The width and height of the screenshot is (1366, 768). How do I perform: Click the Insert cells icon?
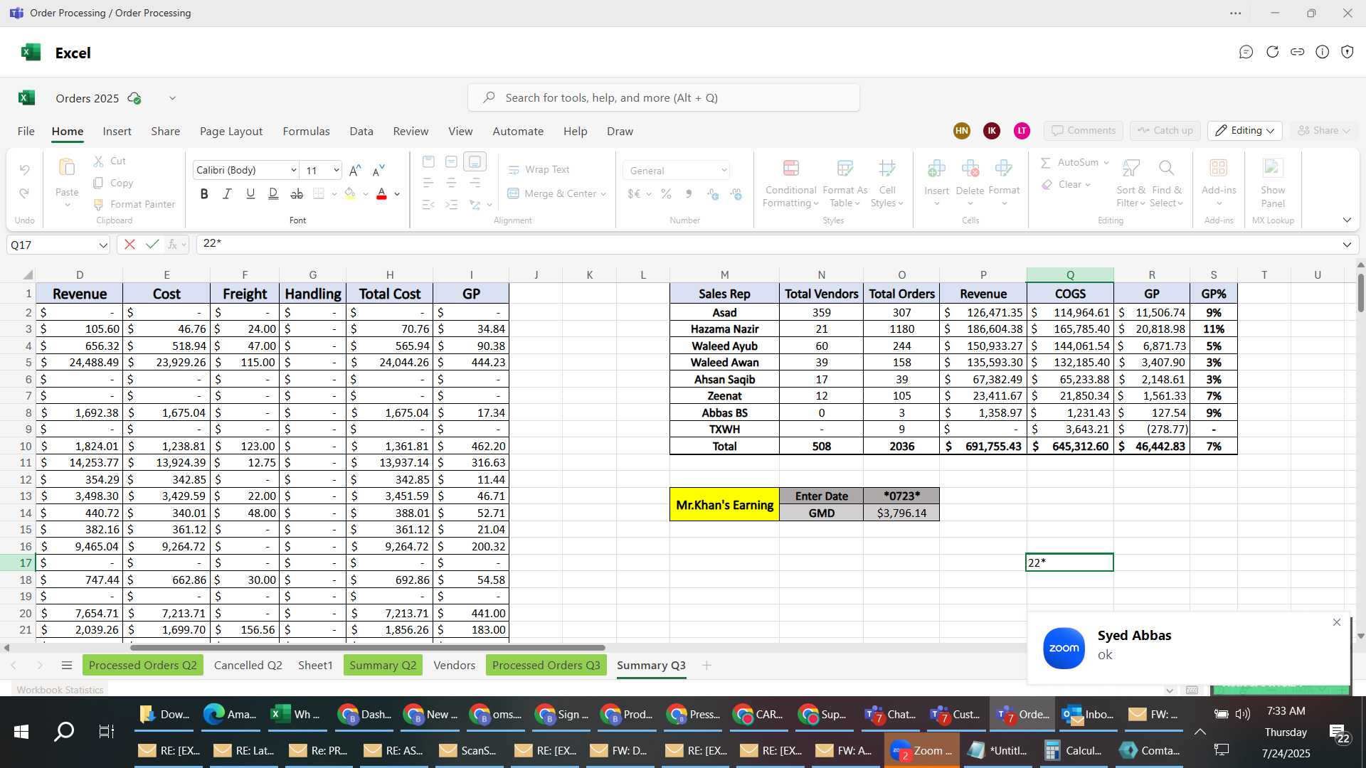click(936, 169)
